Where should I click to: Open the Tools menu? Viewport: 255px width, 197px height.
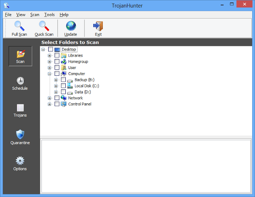pyautogui.click(x=49, y=15)
